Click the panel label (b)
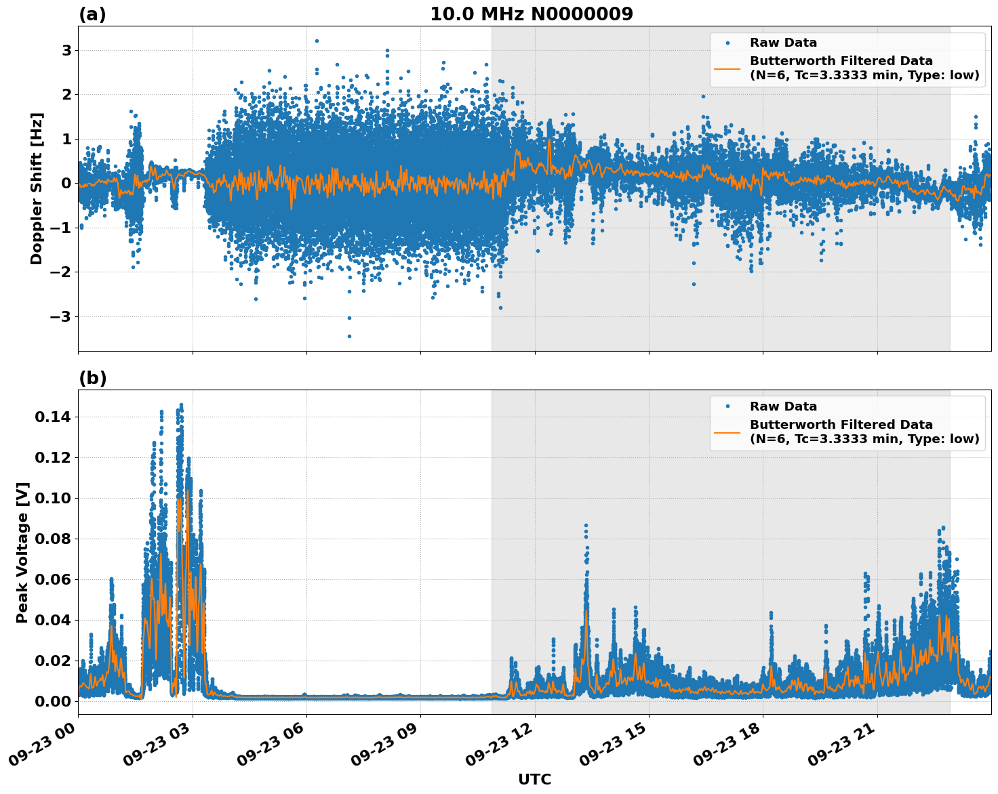998x794 pixels. (x=92, y=377)
